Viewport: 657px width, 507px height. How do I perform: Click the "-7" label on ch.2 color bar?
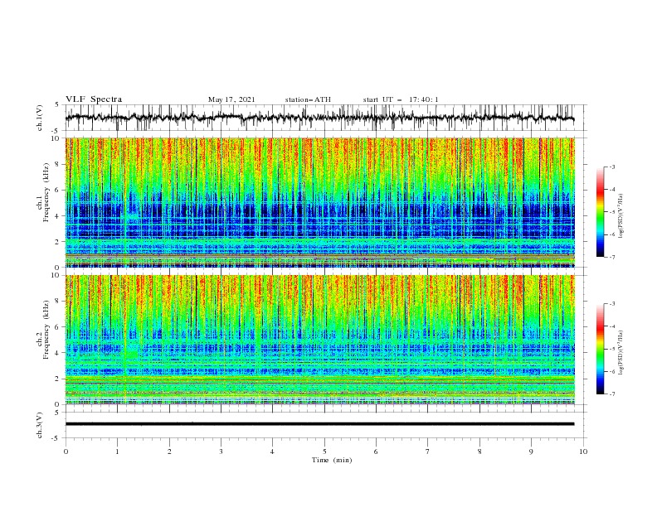(612, 394)
